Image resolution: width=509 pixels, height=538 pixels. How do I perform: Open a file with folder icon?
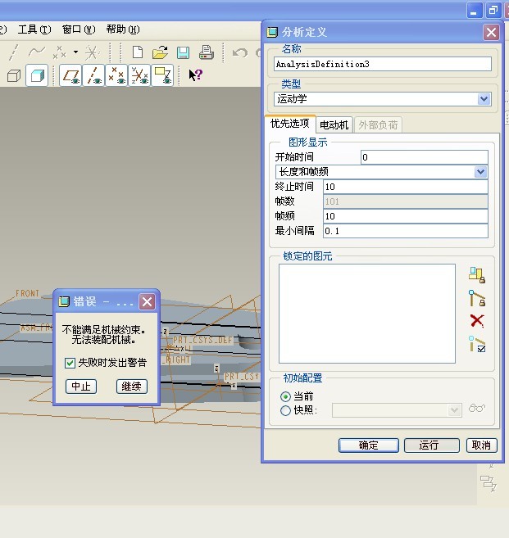[x=160, y=52]
